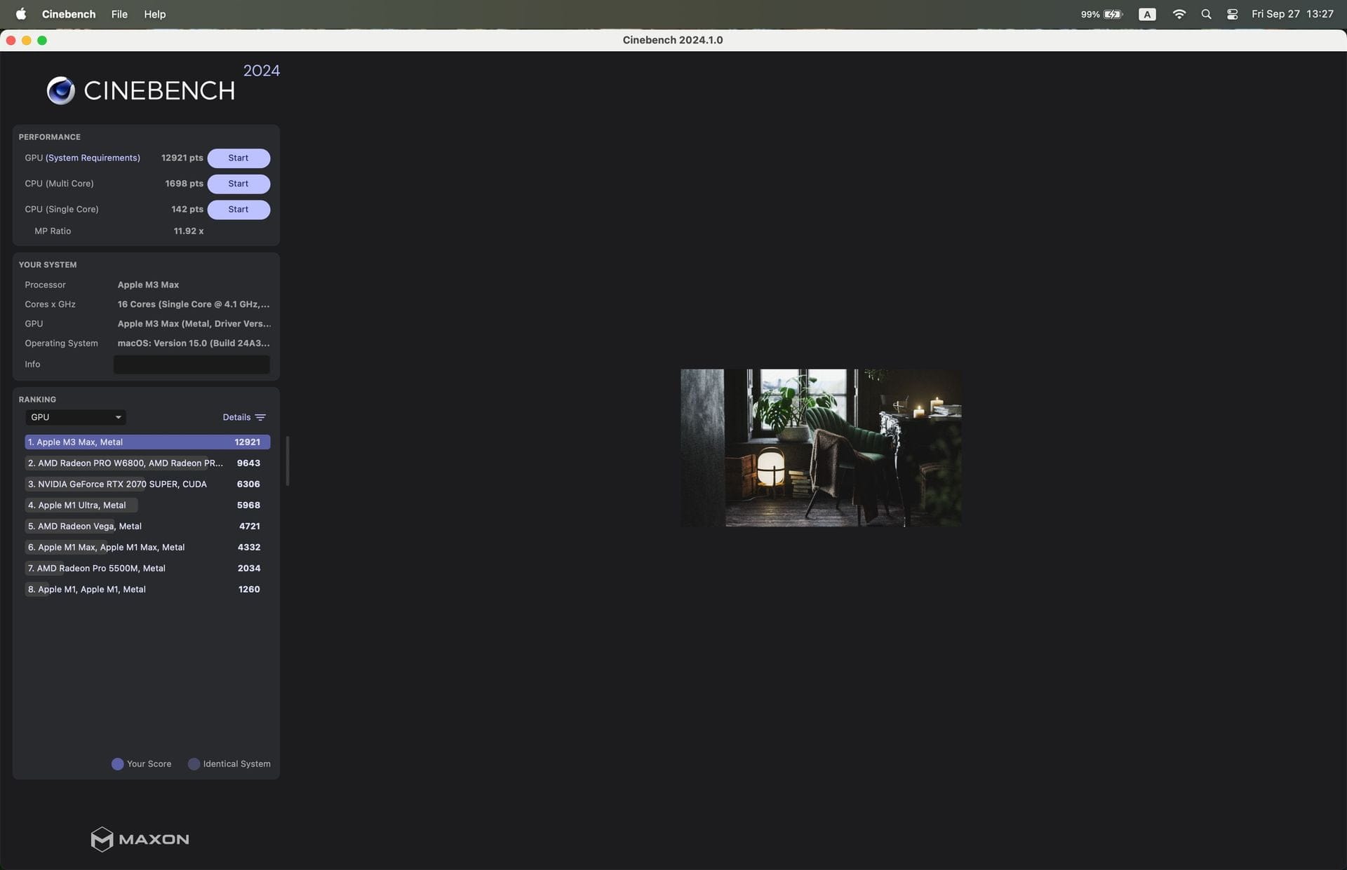
Task: Click the GPU driver info value
Action: tap(194, 324)
